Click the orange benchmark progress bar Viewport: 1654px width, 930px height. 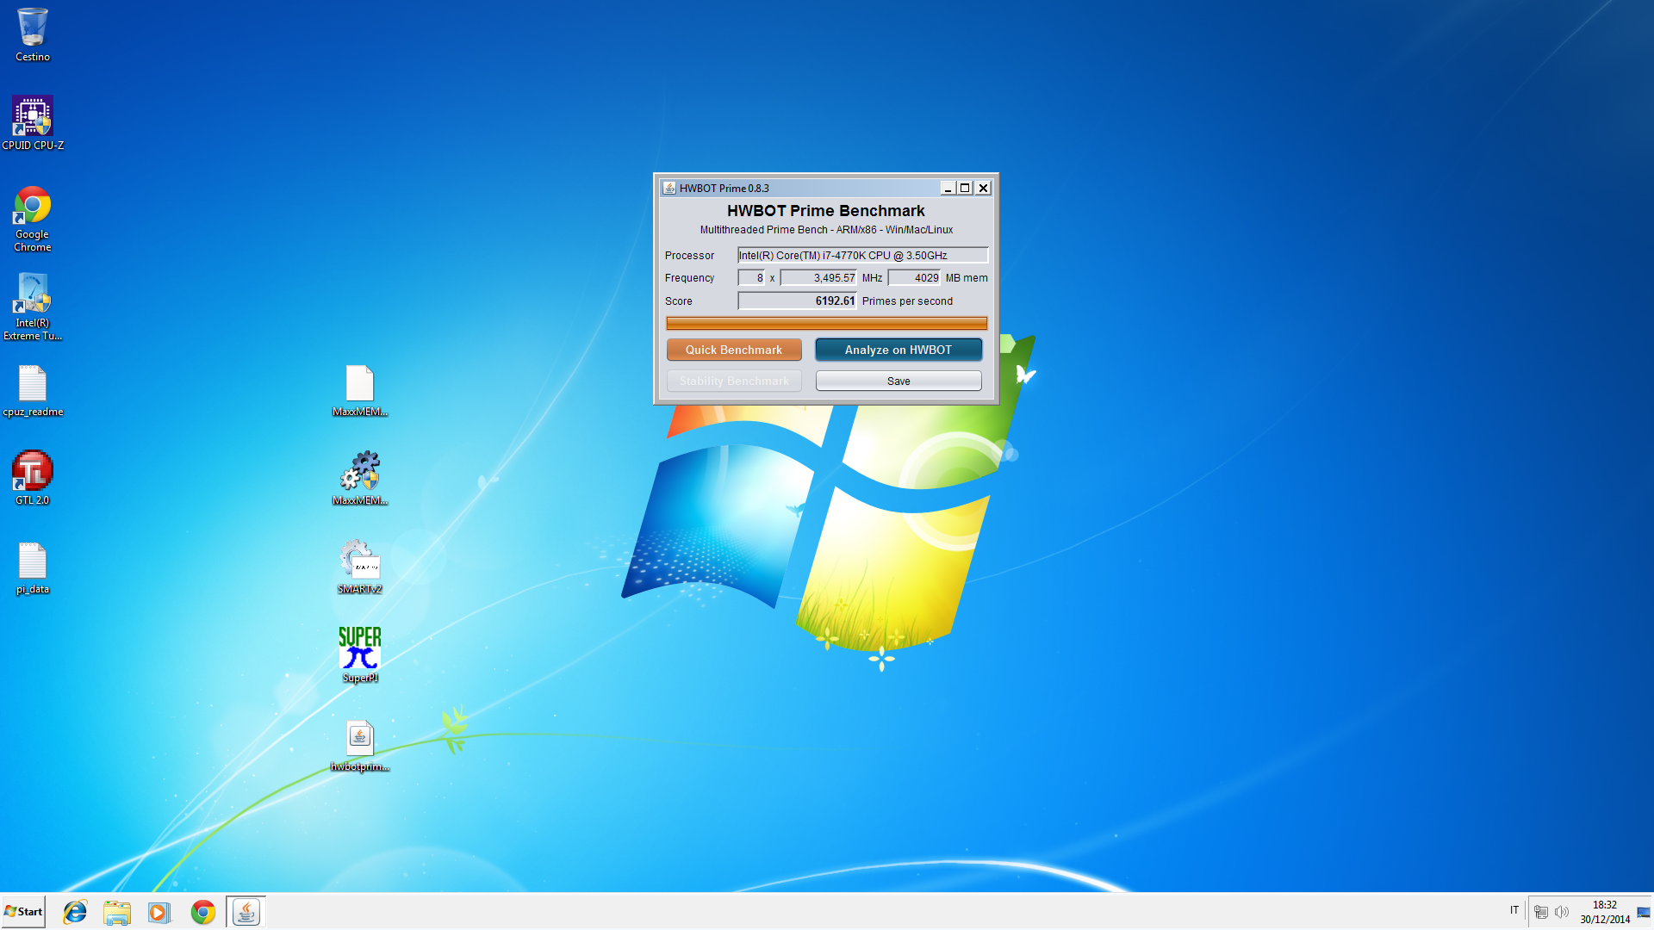point(826,323)
